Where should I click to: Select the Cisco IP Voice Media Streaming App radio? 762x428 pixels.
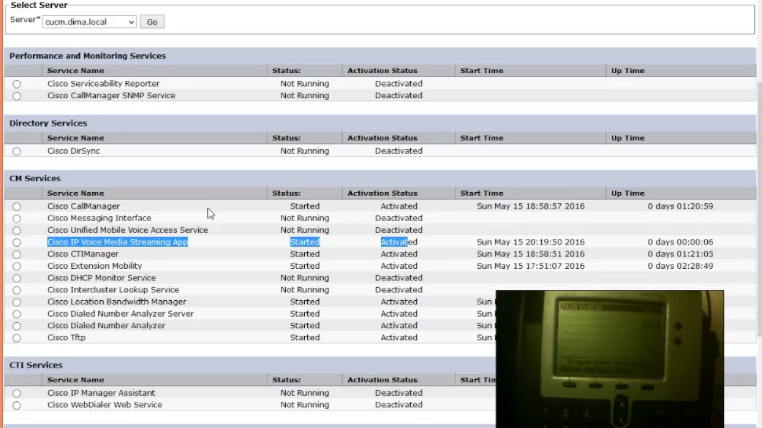pyautogui.click(x=17, y=242)
